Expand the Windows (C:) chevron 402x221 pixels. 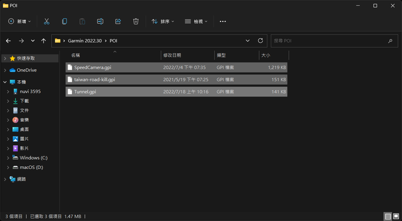(x=8, y=158)
